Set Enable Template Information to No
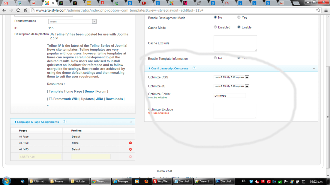The image size is (330, 185). (x=215, y=58)
